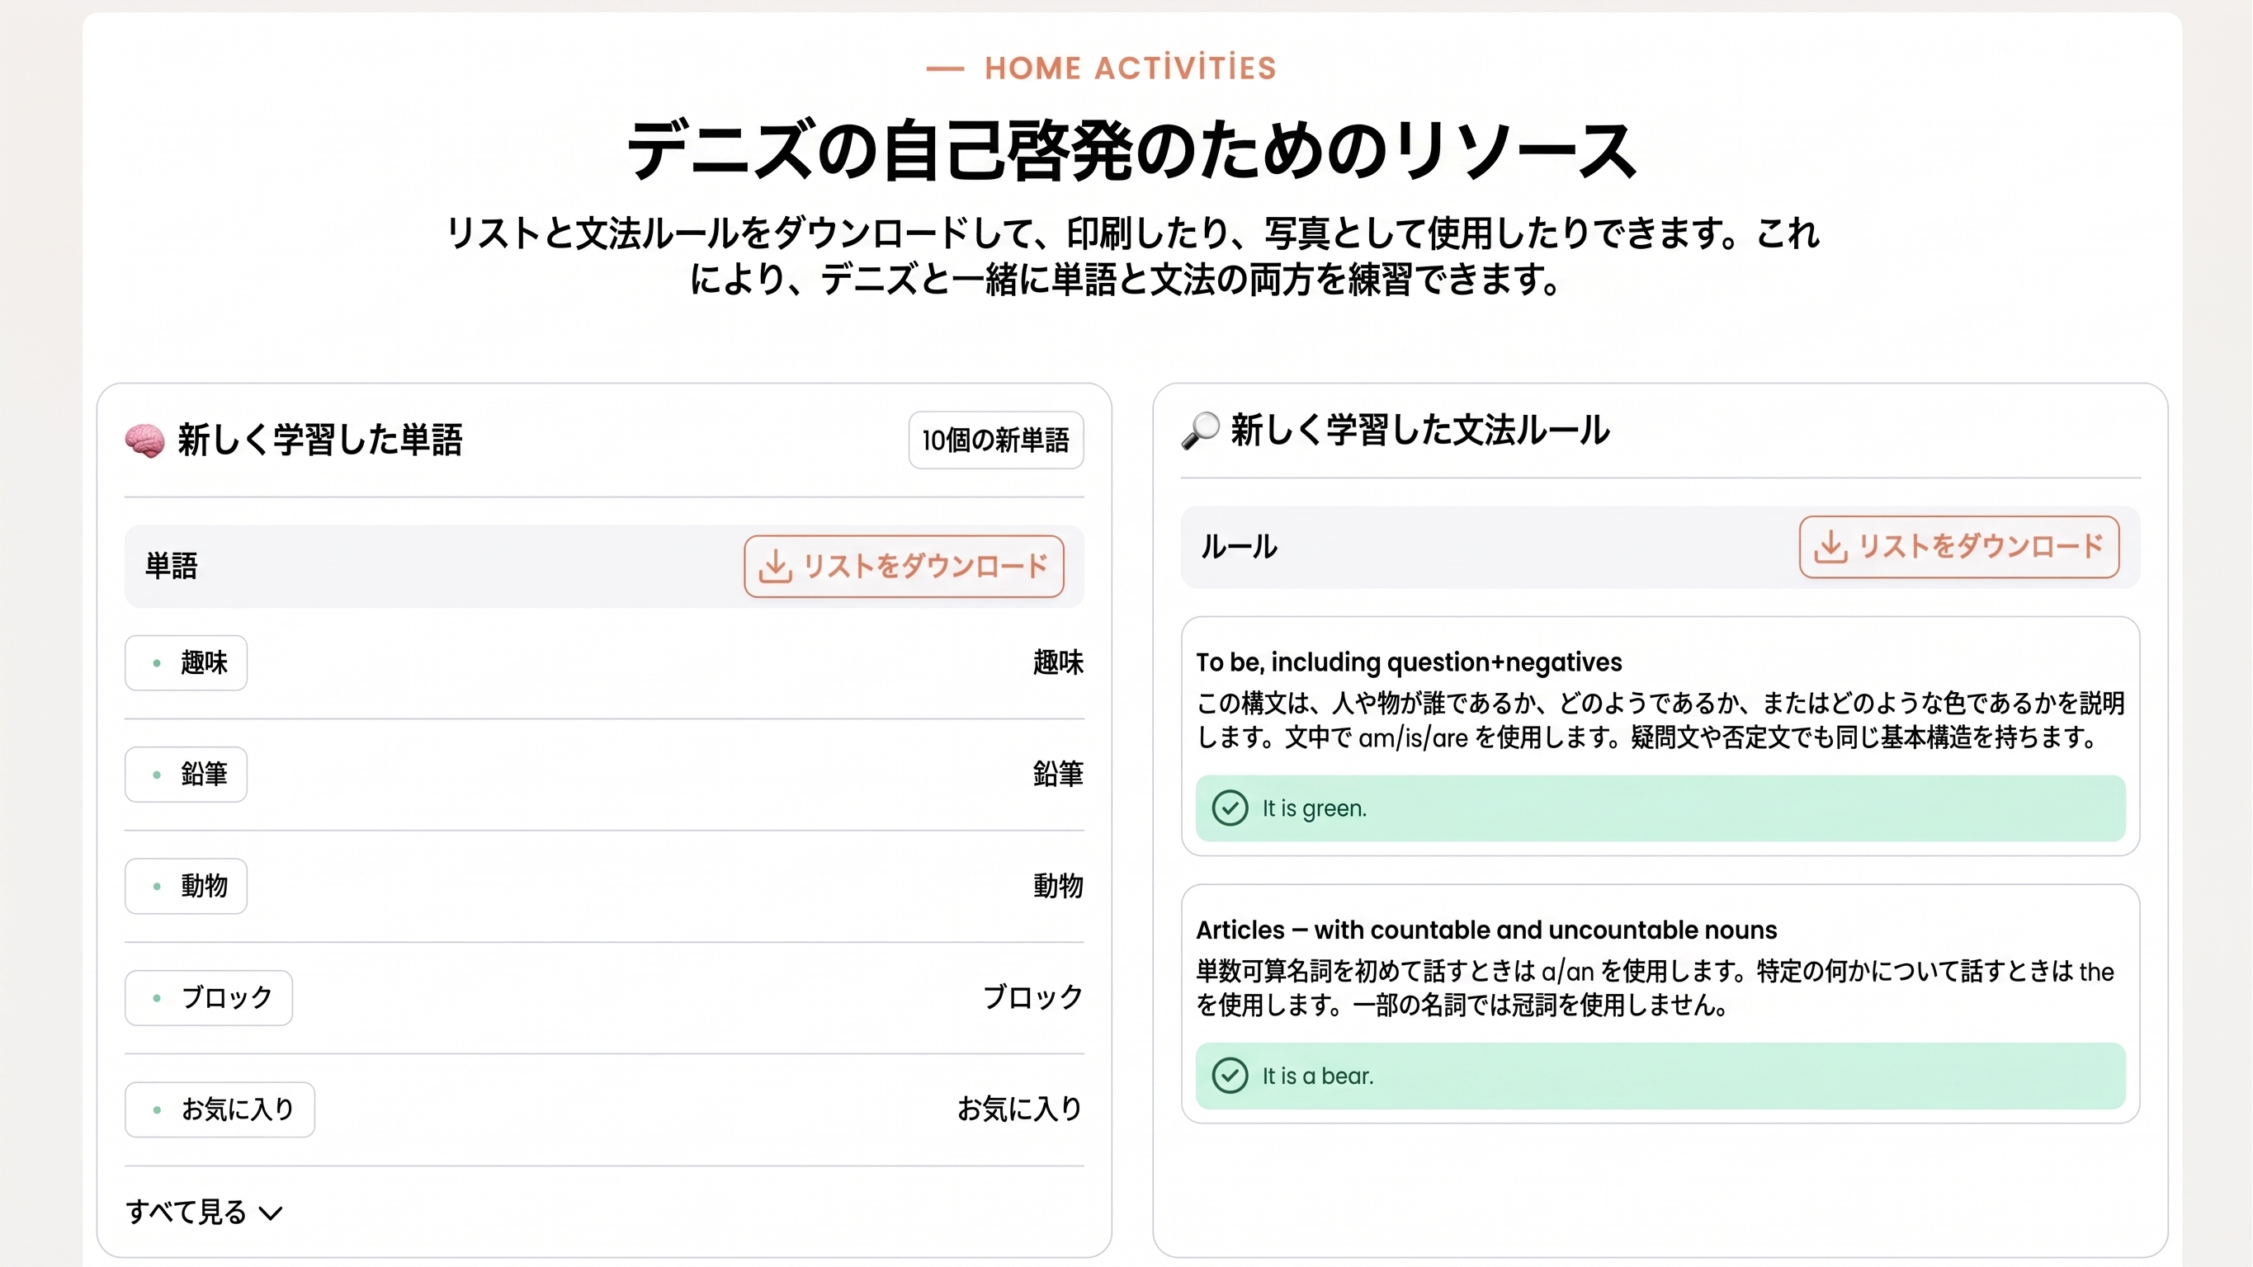
Task: Click the example sentence "It is green."
Action: 1314,809
